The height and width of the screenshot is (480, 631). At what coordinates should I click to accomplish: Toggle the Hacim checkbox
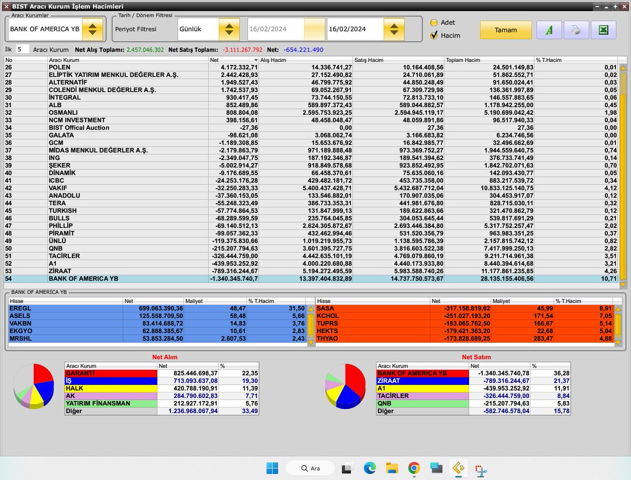tap(434, 35)
